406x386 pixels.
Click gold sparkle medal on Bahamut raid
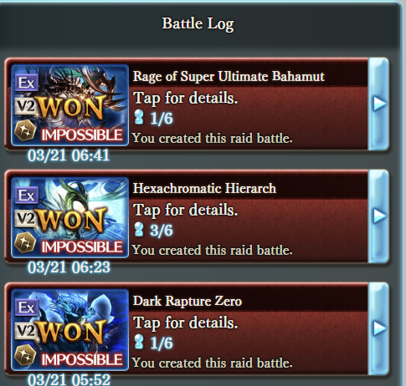(25, 131)
